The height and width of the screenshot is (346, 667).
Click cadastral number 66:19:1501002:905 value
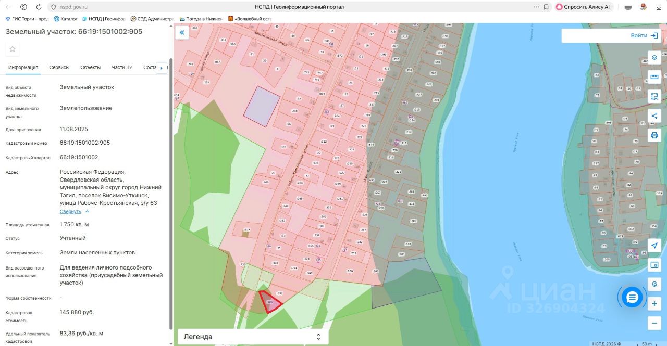tap(85, 143)
